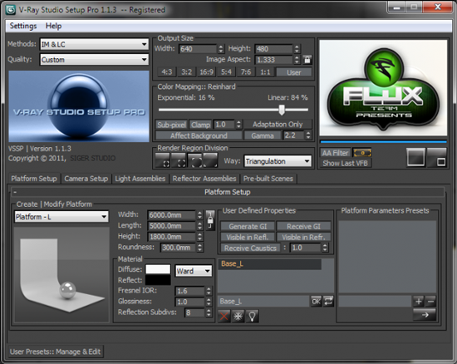This screenshot has height=364, width=457.
Task: Click the snowflake freeze icon
Action: (238, 316)
